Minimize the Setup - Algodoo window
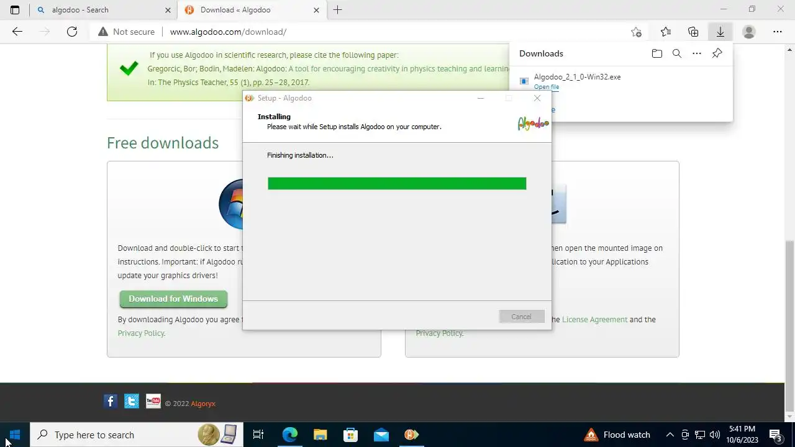795x447 pixels. [x=481, y=98]
